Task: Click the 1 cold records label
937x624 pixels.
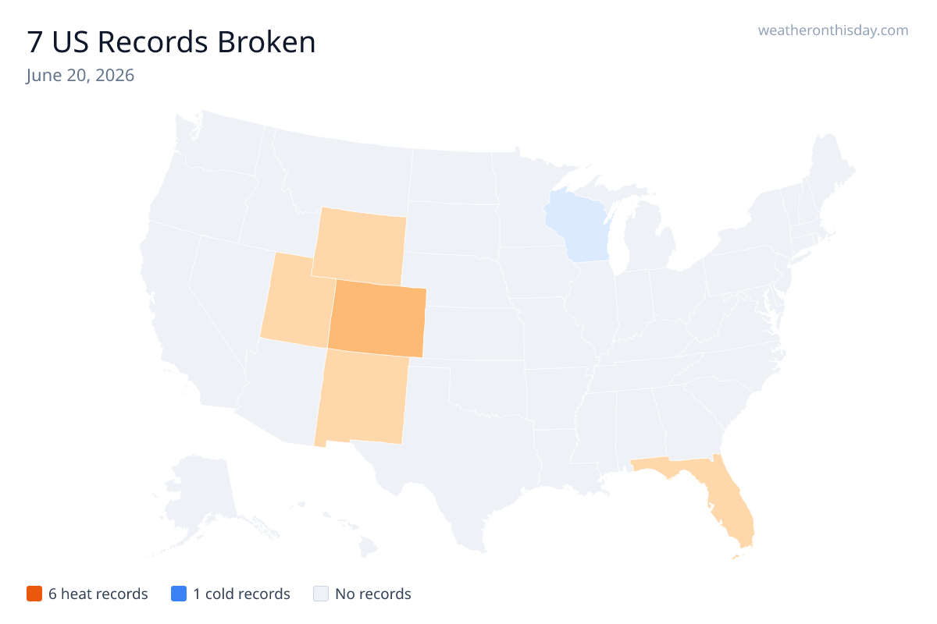Action: click(x=241, y=594)
